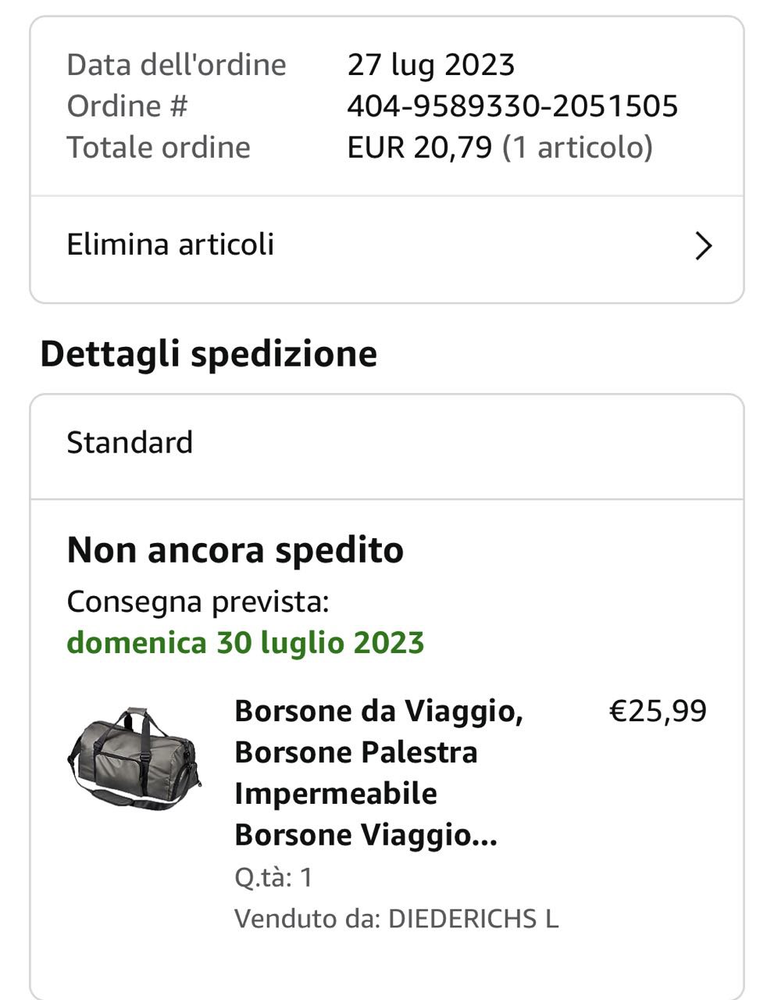This screenshot has height=1000, width=774.
Task: Select order number 404-9589330-2051505
Action: pyautogui.click(x=512, y=106)
